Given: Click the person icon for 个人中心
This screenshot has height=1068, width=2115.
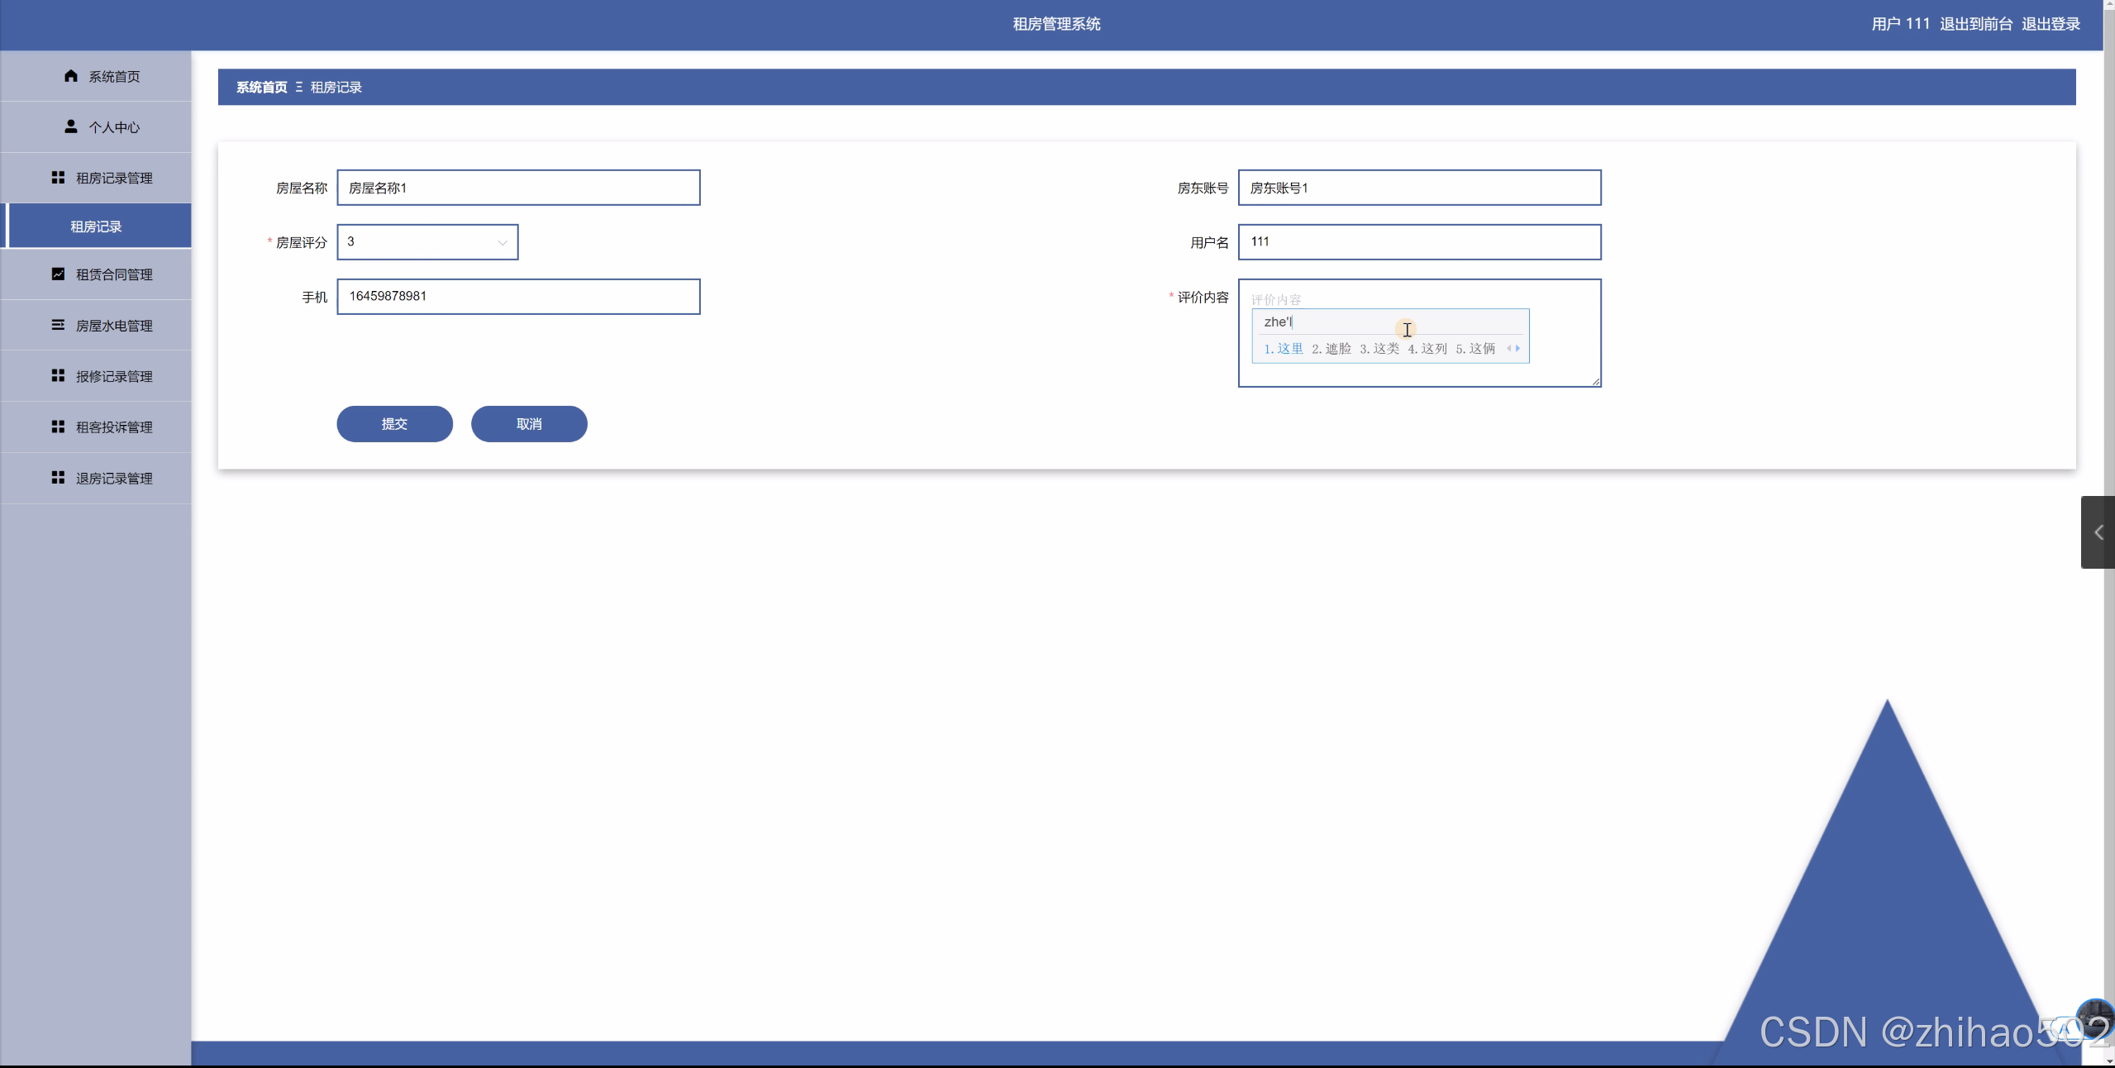Looking at the screenshot, I should tap(71, 126).
